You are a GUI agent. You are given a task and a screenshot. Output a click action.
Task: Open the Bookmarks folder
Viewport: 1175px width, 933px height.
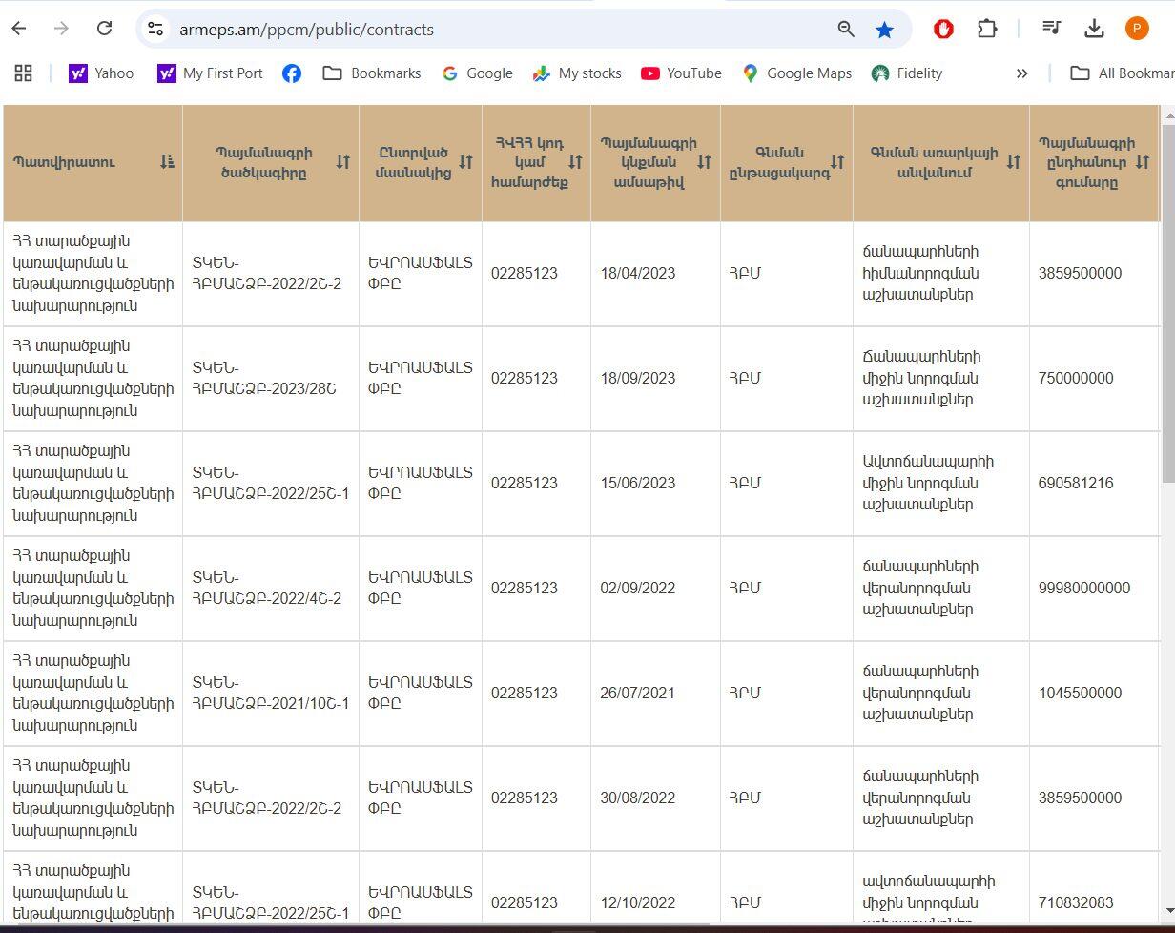(x=372, y=73)
